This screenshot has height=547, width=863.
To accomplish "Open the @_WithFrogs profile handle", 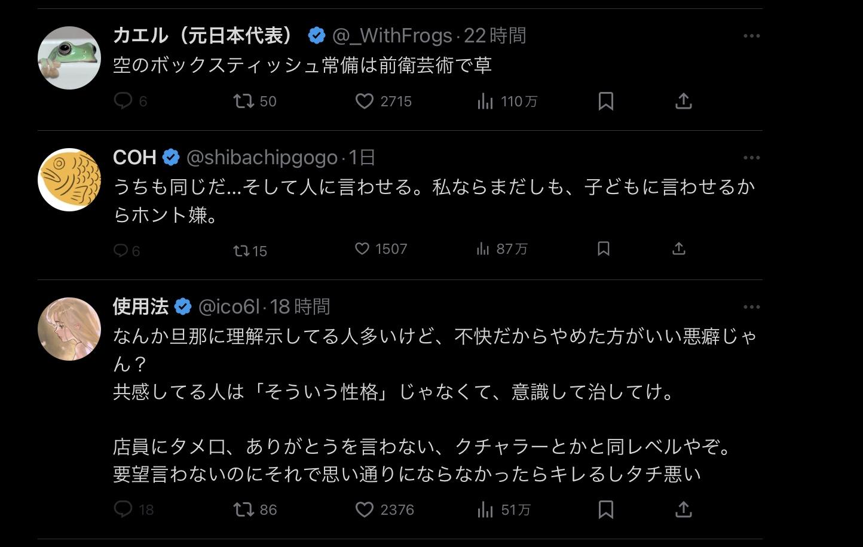I will [392, 36].
